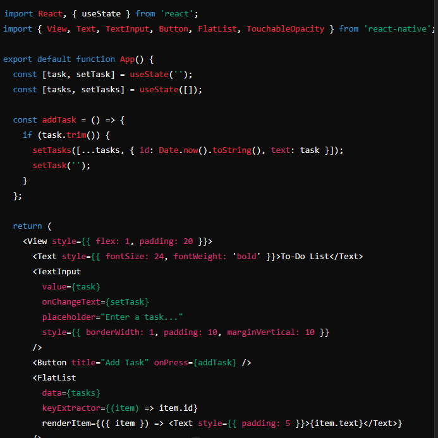438x438 pixels.
Task: Click the 'react-native' module string
Action: pyautogui.click(x=398, y=29)
